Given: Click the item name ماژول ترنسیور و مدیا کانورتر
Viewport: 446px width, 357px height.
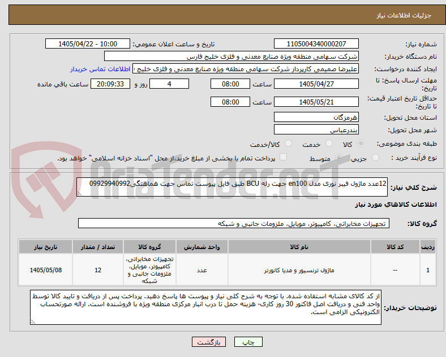Looking at the screenshot, I should coord(299,270).
